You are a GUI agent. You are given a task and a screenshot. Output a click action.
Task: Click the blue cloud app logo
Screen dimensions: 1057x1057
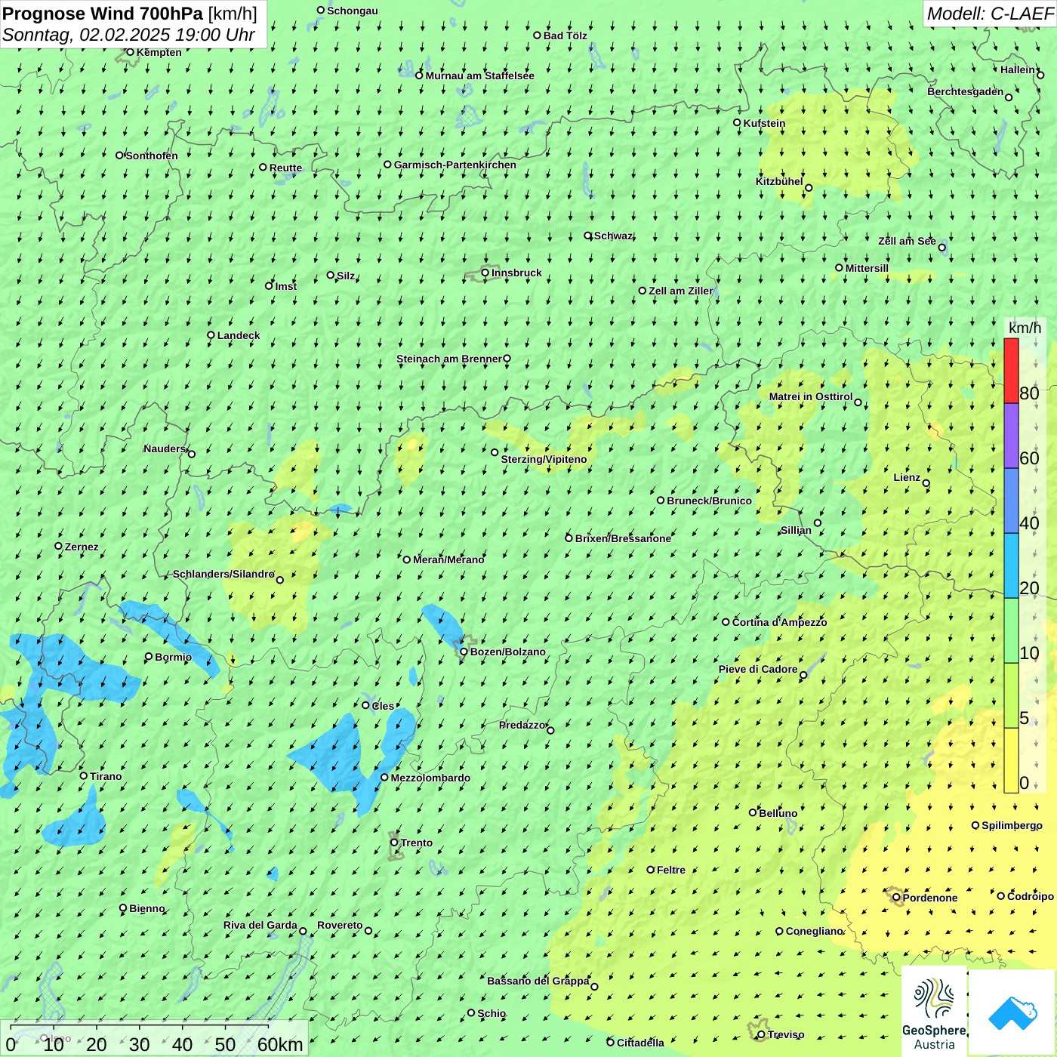click(1012, 1013)
